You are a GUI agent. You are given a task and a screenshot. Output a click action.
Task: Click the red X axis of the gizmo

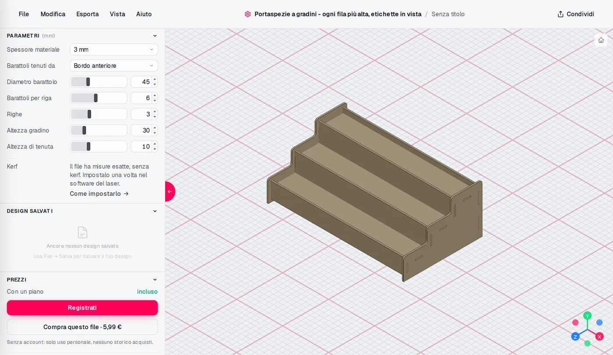[x=599, y=336]
